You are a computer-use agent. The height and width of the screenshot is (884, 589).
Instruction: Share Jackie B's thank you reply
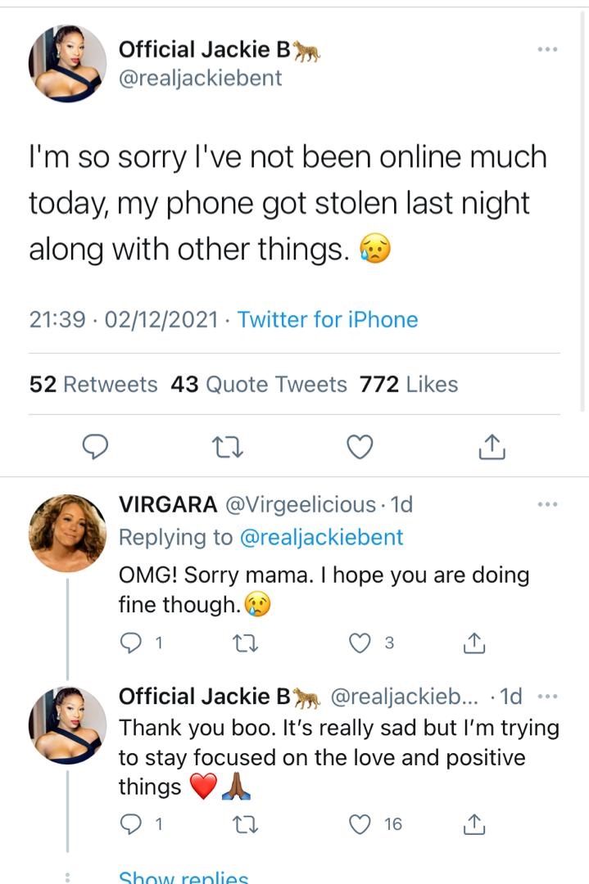point(474,824)
